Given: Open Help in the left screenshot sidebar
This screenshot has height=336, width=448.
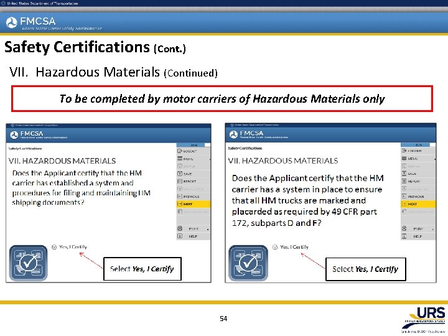Looking at the screenshot, I should point(193,236).
